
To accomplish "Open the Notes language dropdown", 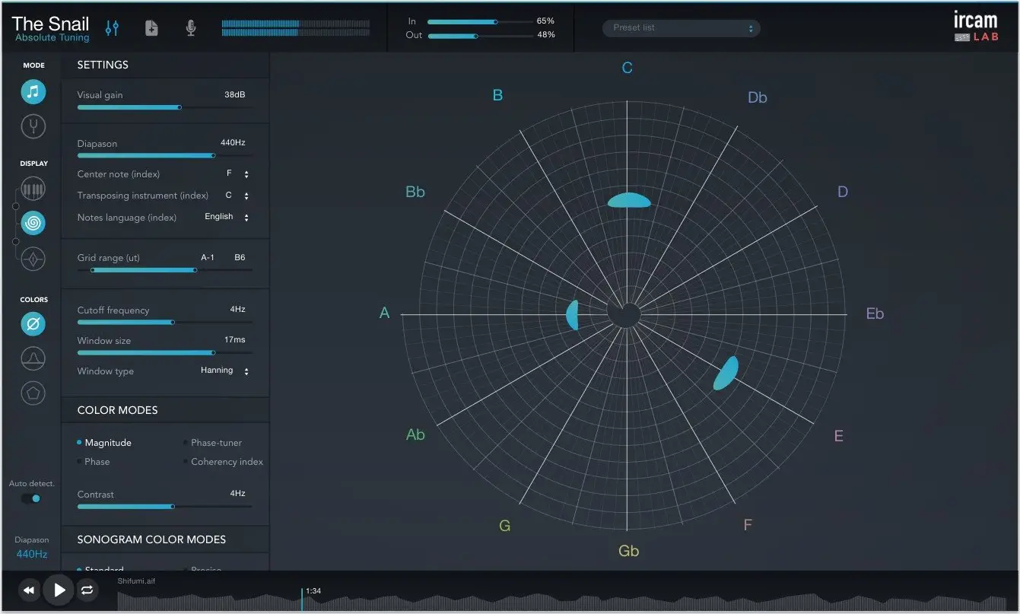I will pyautogui.click(x=227, y=217).
